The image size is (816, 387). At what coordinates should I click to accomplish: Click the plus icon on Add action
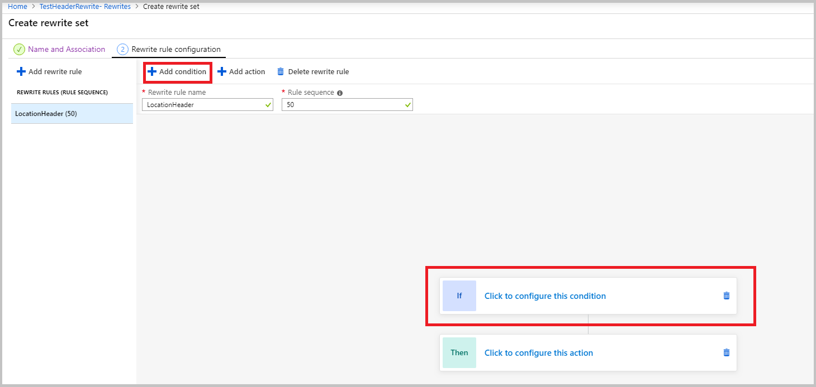[x=223, y=71]
